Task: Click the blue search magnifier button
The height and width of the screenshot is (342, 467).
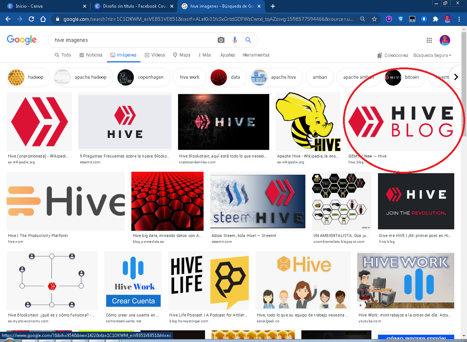Action: [x=248, y=40]
